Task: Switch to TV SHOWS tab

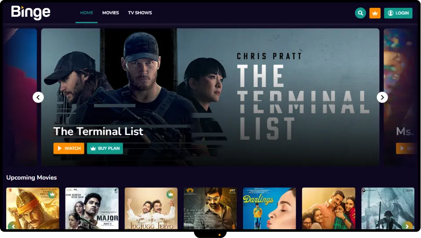Action: point(140,13)
